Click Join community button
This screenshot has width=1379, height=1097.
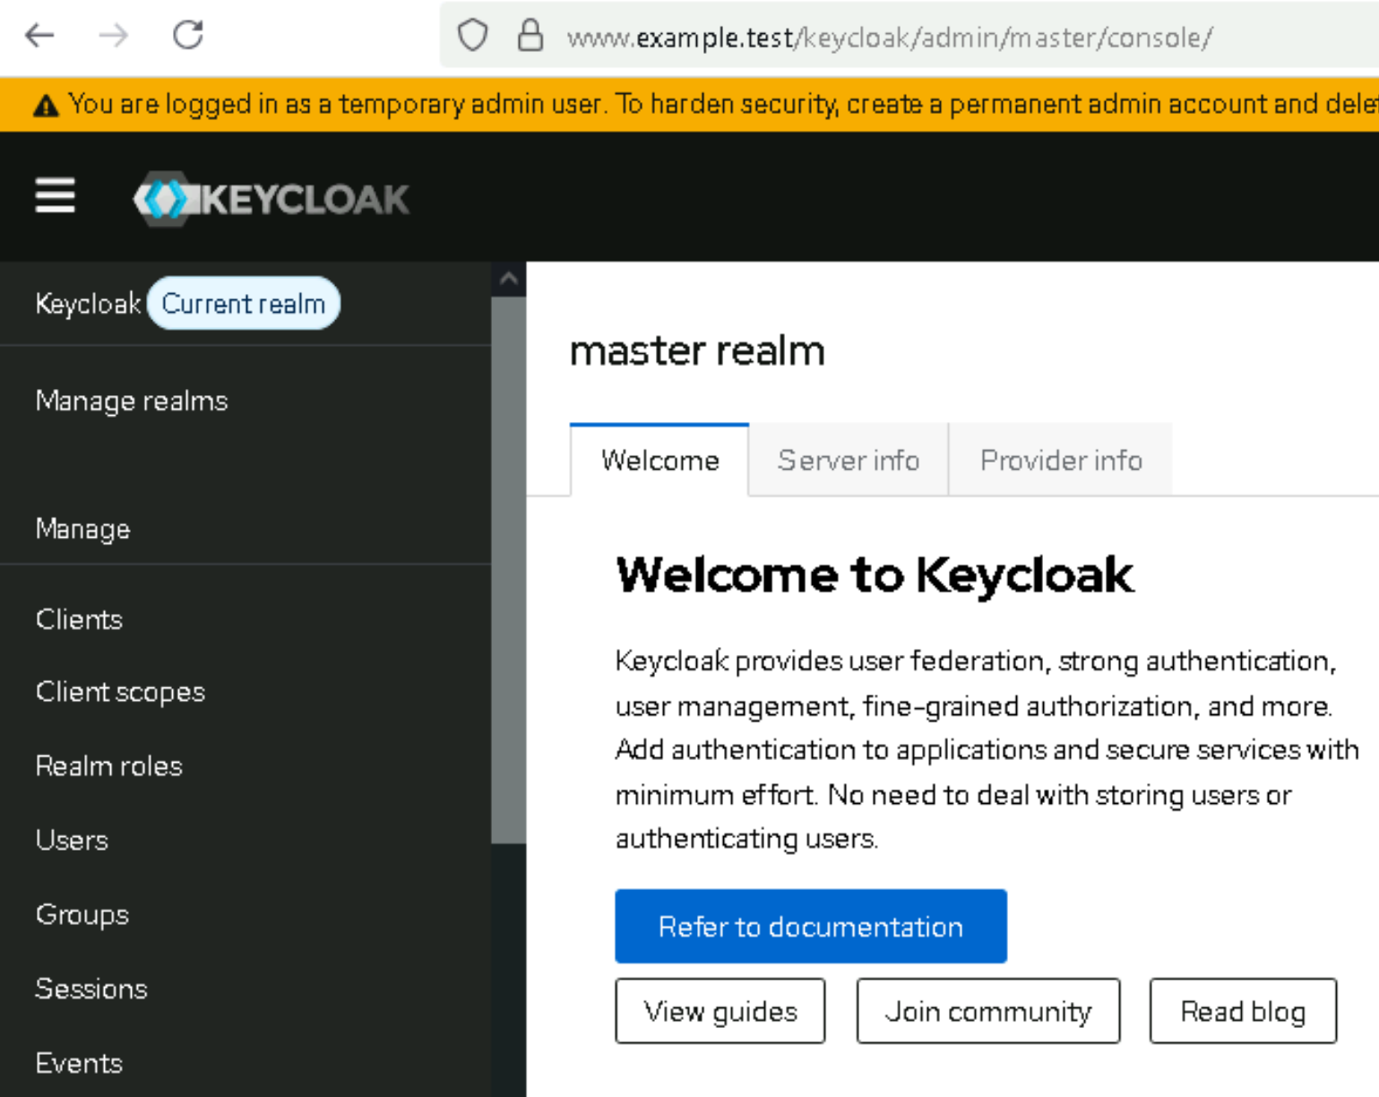point(988,1011)
